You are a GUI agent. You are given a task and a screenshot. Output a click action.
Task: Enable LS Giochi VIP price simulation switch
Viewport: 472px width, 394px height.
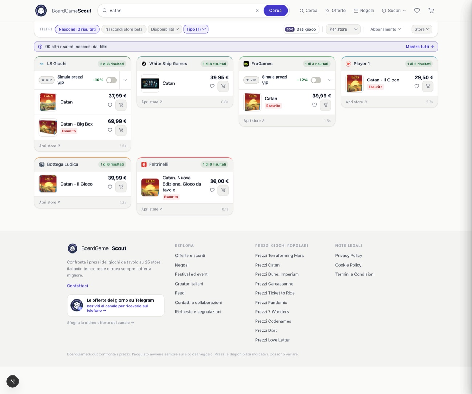pos(111,80)
